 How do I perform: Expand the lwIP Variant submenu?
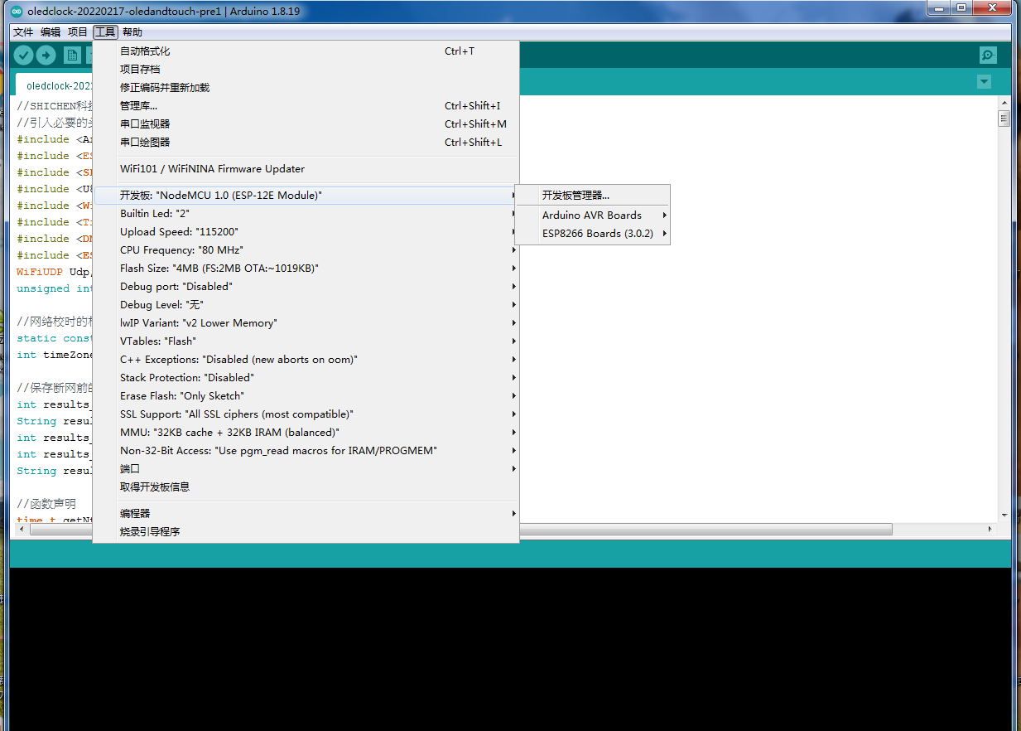click(306, 323)
